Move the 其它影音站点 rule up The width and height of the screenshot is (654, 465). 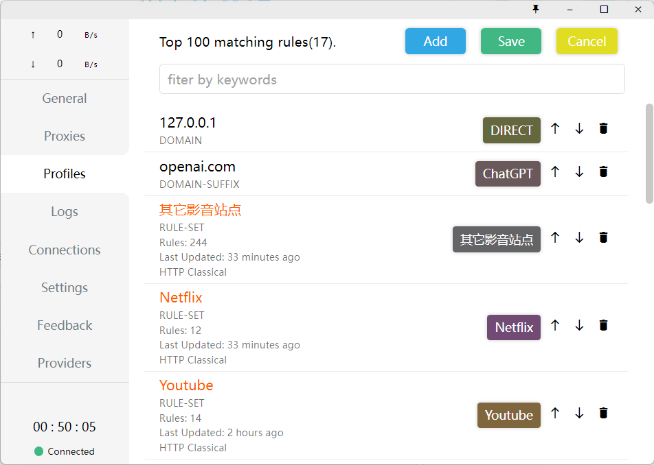click(x=555, y=237)
